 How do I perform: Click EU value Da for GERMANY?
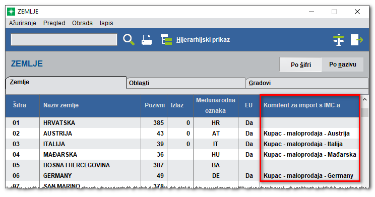click(x=249, y=175)
